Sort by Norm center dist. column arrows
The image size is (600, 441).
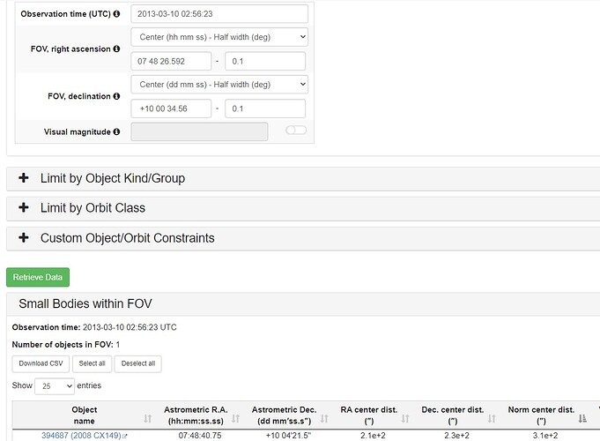[581, 418]
